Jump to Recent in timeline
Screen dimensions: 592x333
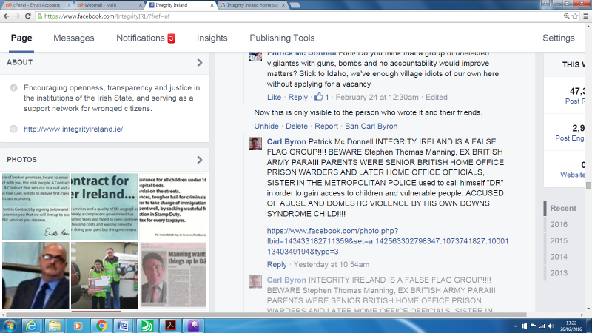(563, 209)
